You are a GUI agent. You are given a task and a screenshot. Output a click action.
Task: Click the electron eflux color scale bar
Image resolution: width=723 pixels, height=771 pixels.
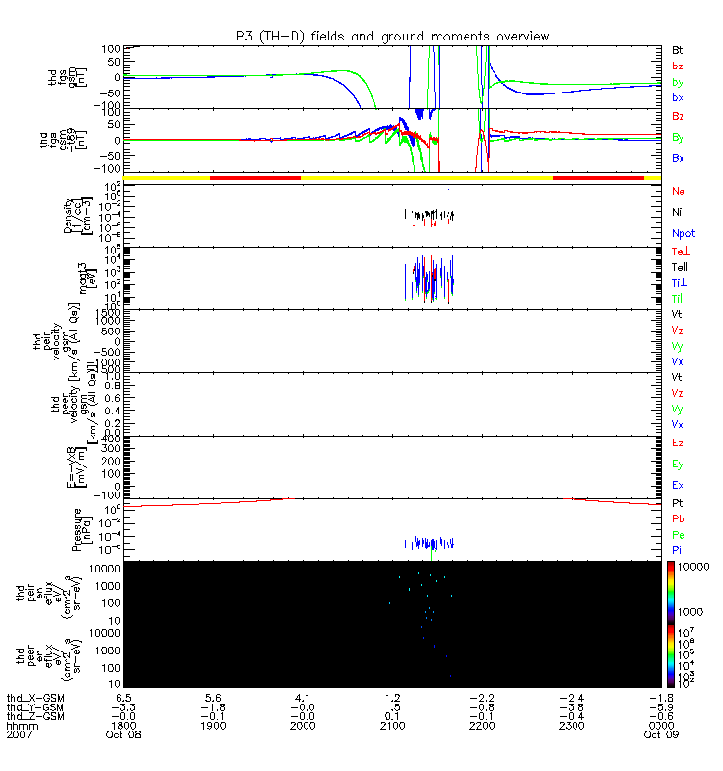coord(671,656)
